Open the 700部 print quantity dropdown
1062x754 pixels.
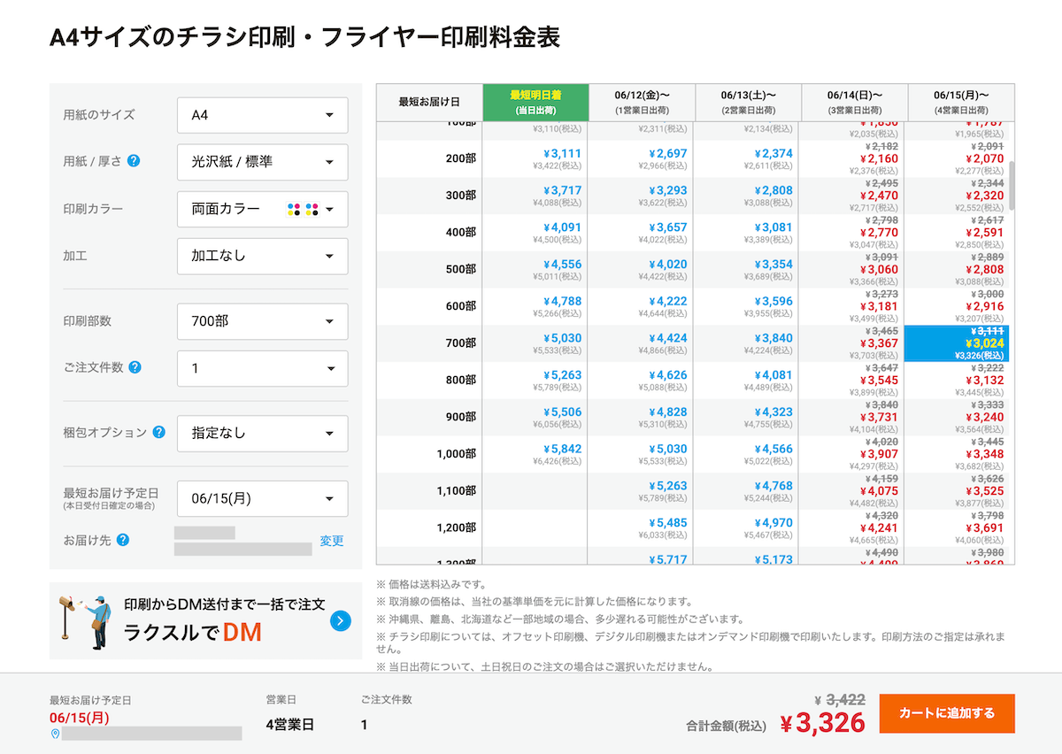[x=263, y=321]
